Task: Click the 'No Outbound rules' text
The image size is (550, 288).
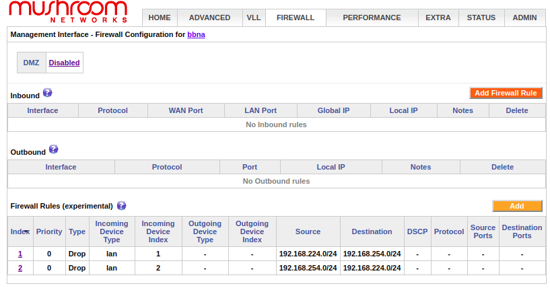Action: [x=276, y=181]
